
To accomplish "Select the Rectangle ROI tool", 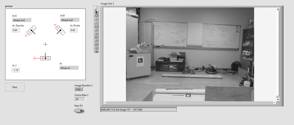I will (x=97, y=26).
